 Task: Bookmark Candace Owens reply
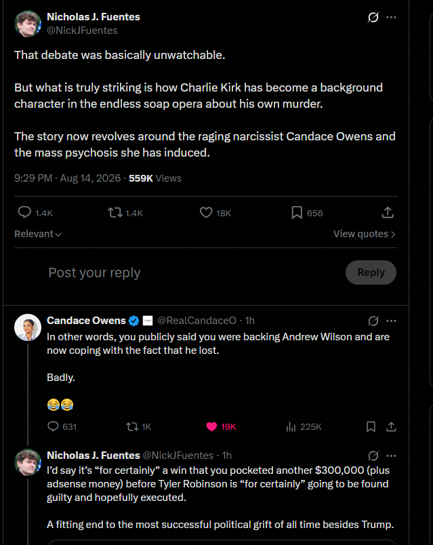click(371, 426)
